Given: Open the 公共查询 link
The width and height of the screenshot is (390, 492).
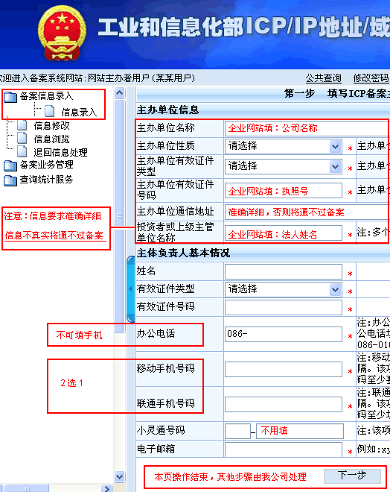Looking at the screenshot, I should coord(323,78).
